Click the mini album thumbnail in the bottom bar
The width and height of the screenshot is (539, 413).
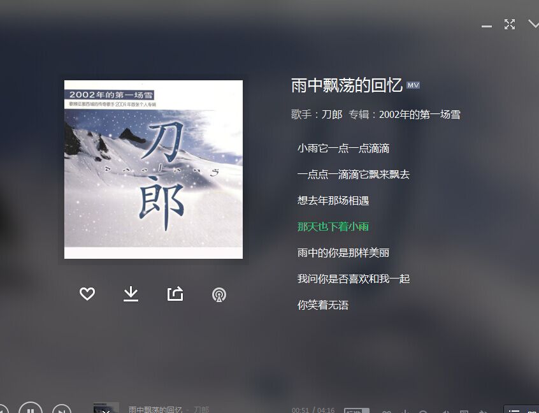pyautogui.click(x=106, y=408)
